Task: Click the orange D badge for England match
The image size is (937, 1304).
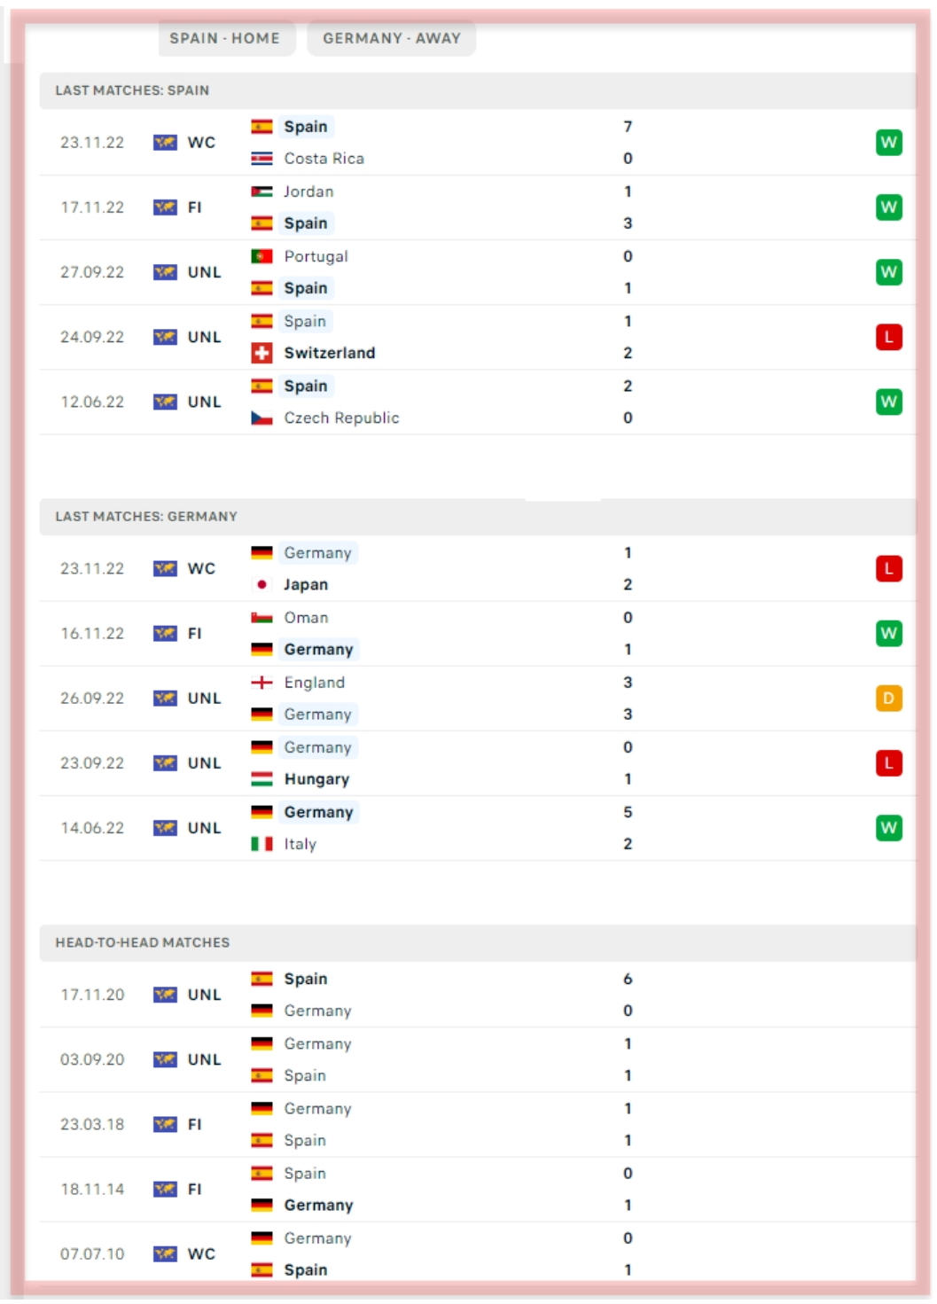Action: 888,699
